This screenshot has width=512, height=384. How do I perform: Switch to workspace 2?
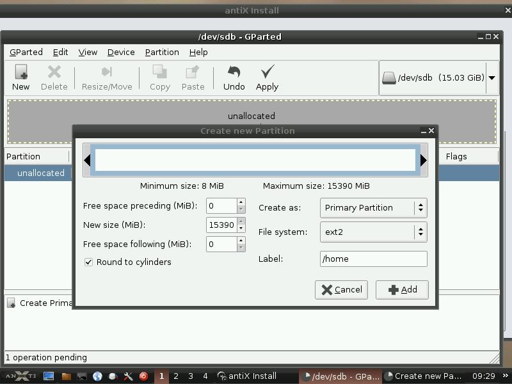click(x=176, y=376)
